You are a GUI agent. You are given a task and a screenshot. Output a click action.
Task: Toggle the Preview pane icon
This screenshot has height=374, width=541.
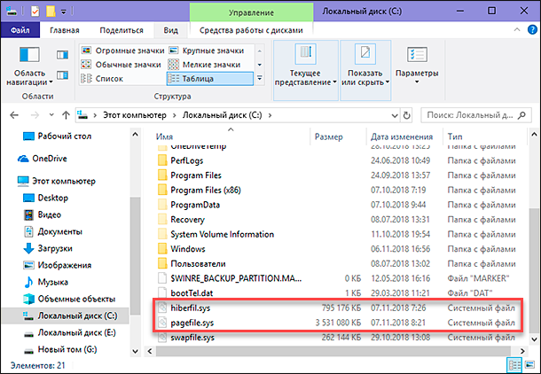tap(62, 55)
